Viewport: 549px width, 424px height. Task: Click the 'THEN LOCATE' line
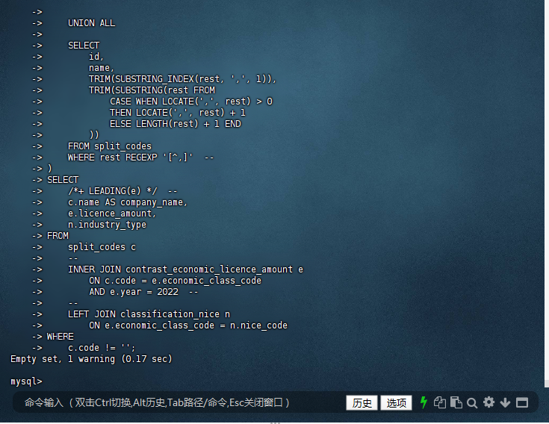tap(178, 113)
